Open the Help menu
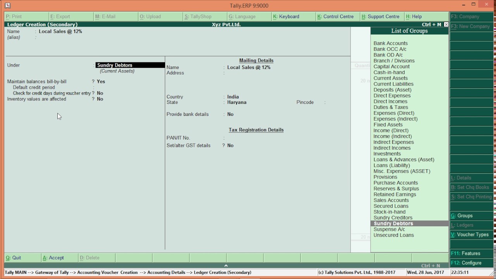Image resolution: width=496 pixels, height=279 pixels. (427, 17)
